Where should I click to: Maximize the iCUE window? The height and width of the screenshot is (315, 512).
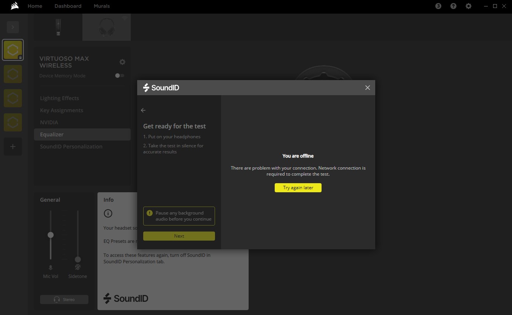[x=495, y=6]
